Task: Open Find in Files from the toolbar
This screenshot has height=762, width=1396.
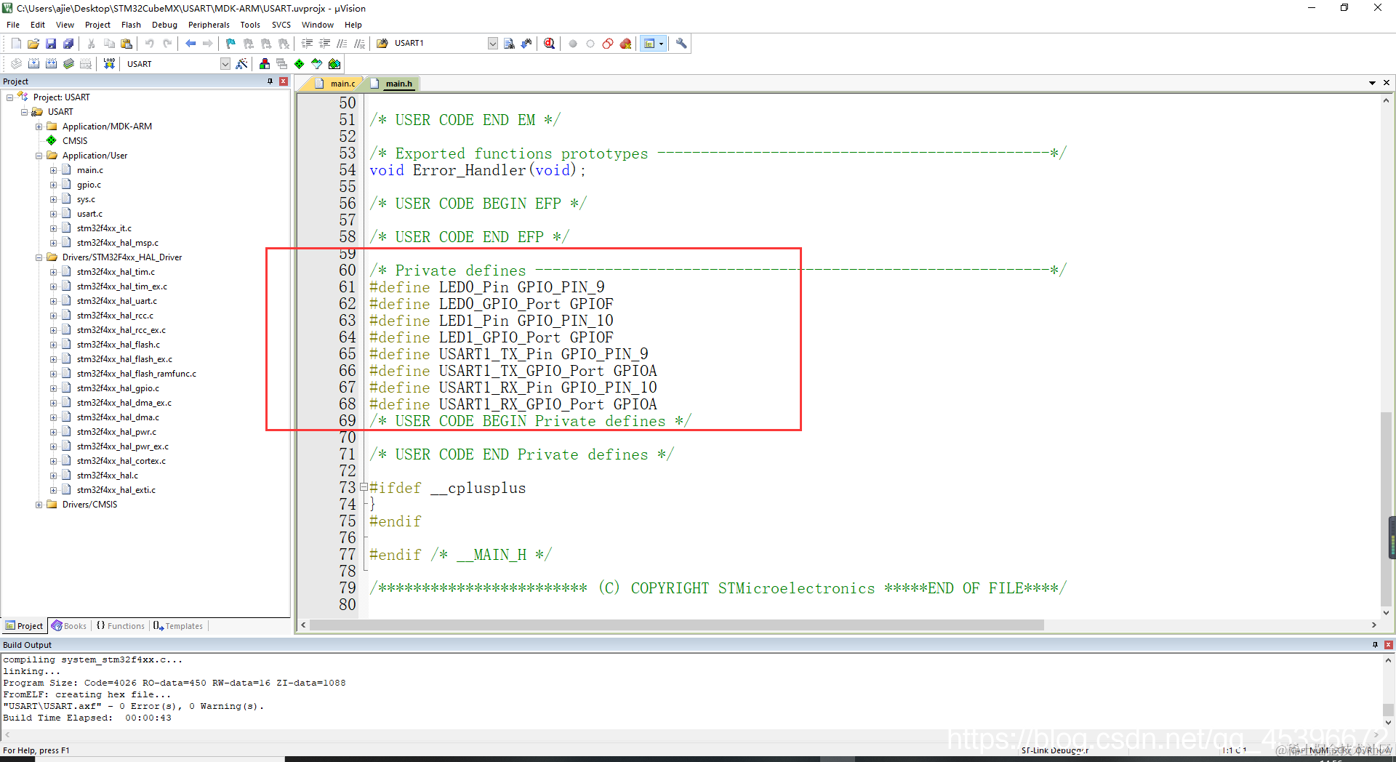Action: (x=382, y=44)
